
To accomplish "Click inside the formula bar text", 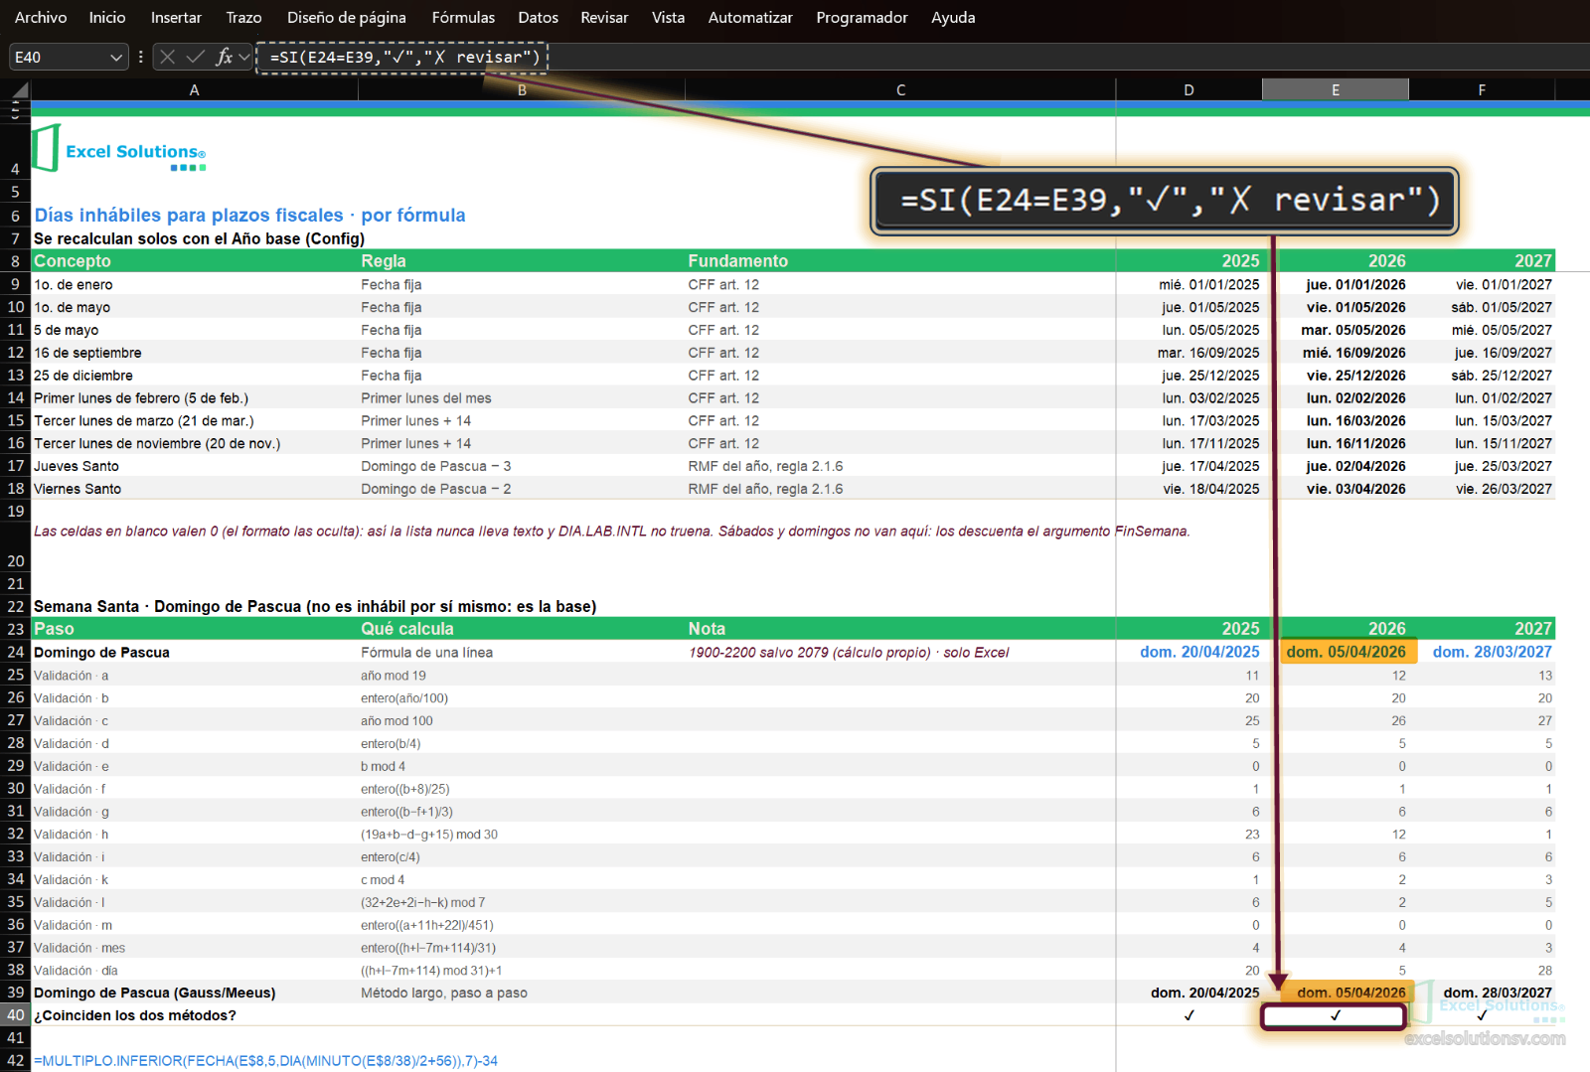I will [404, 57].
